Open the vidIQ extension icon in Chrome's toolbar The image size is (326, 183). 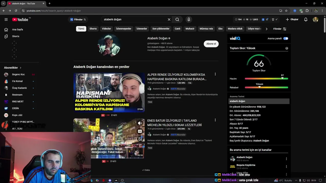[295, 11]
